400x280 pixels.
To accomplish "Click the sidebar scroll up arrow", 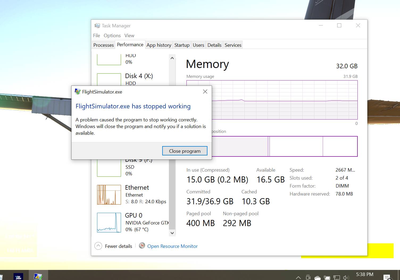I will pos(172,58).
